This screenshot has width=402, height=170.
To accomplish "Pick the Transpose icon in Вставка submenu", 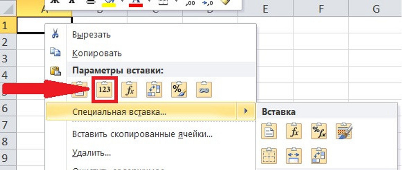I will click(x=319, y=156).
